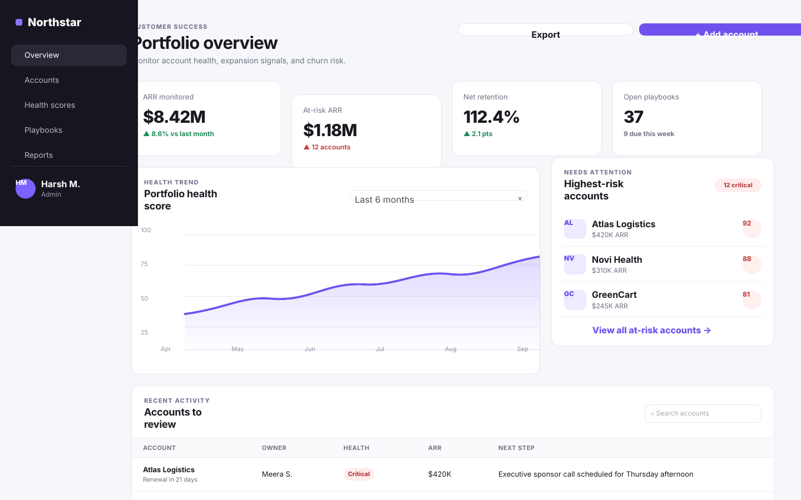Click the 88 risk score badge

coord(752,264)
